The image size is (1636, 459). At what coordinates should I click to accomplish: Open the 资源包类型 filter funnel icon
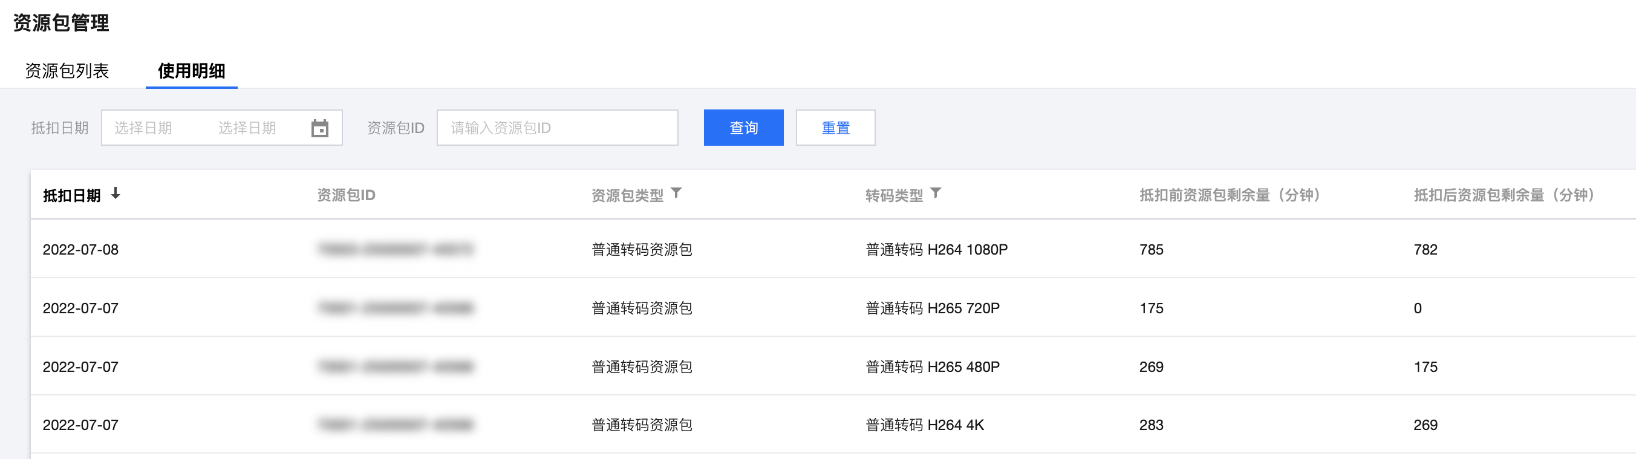click(676, 193)
